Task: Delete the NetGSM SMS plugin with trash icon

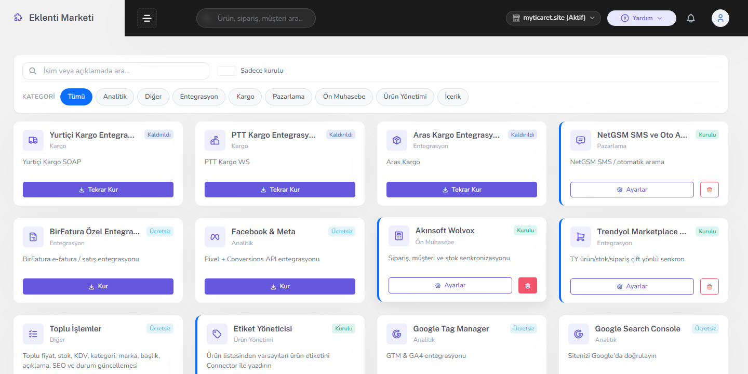Action: click(x=710, y=190)
